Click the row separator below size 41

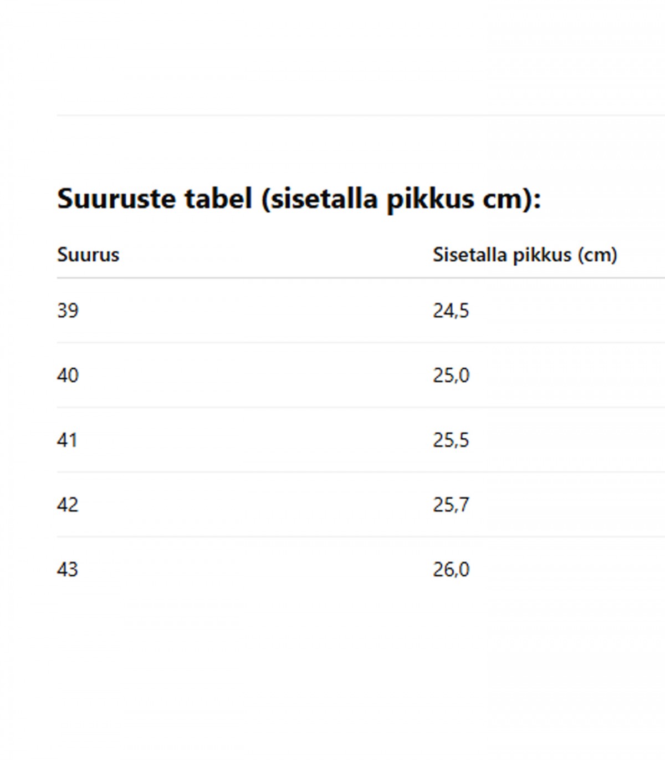coord(361,472)
